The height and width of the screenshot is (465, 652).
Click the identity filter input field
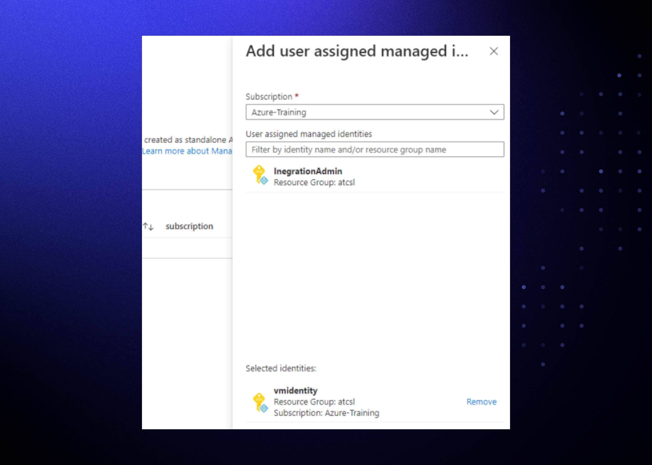[x=375, y=149]
